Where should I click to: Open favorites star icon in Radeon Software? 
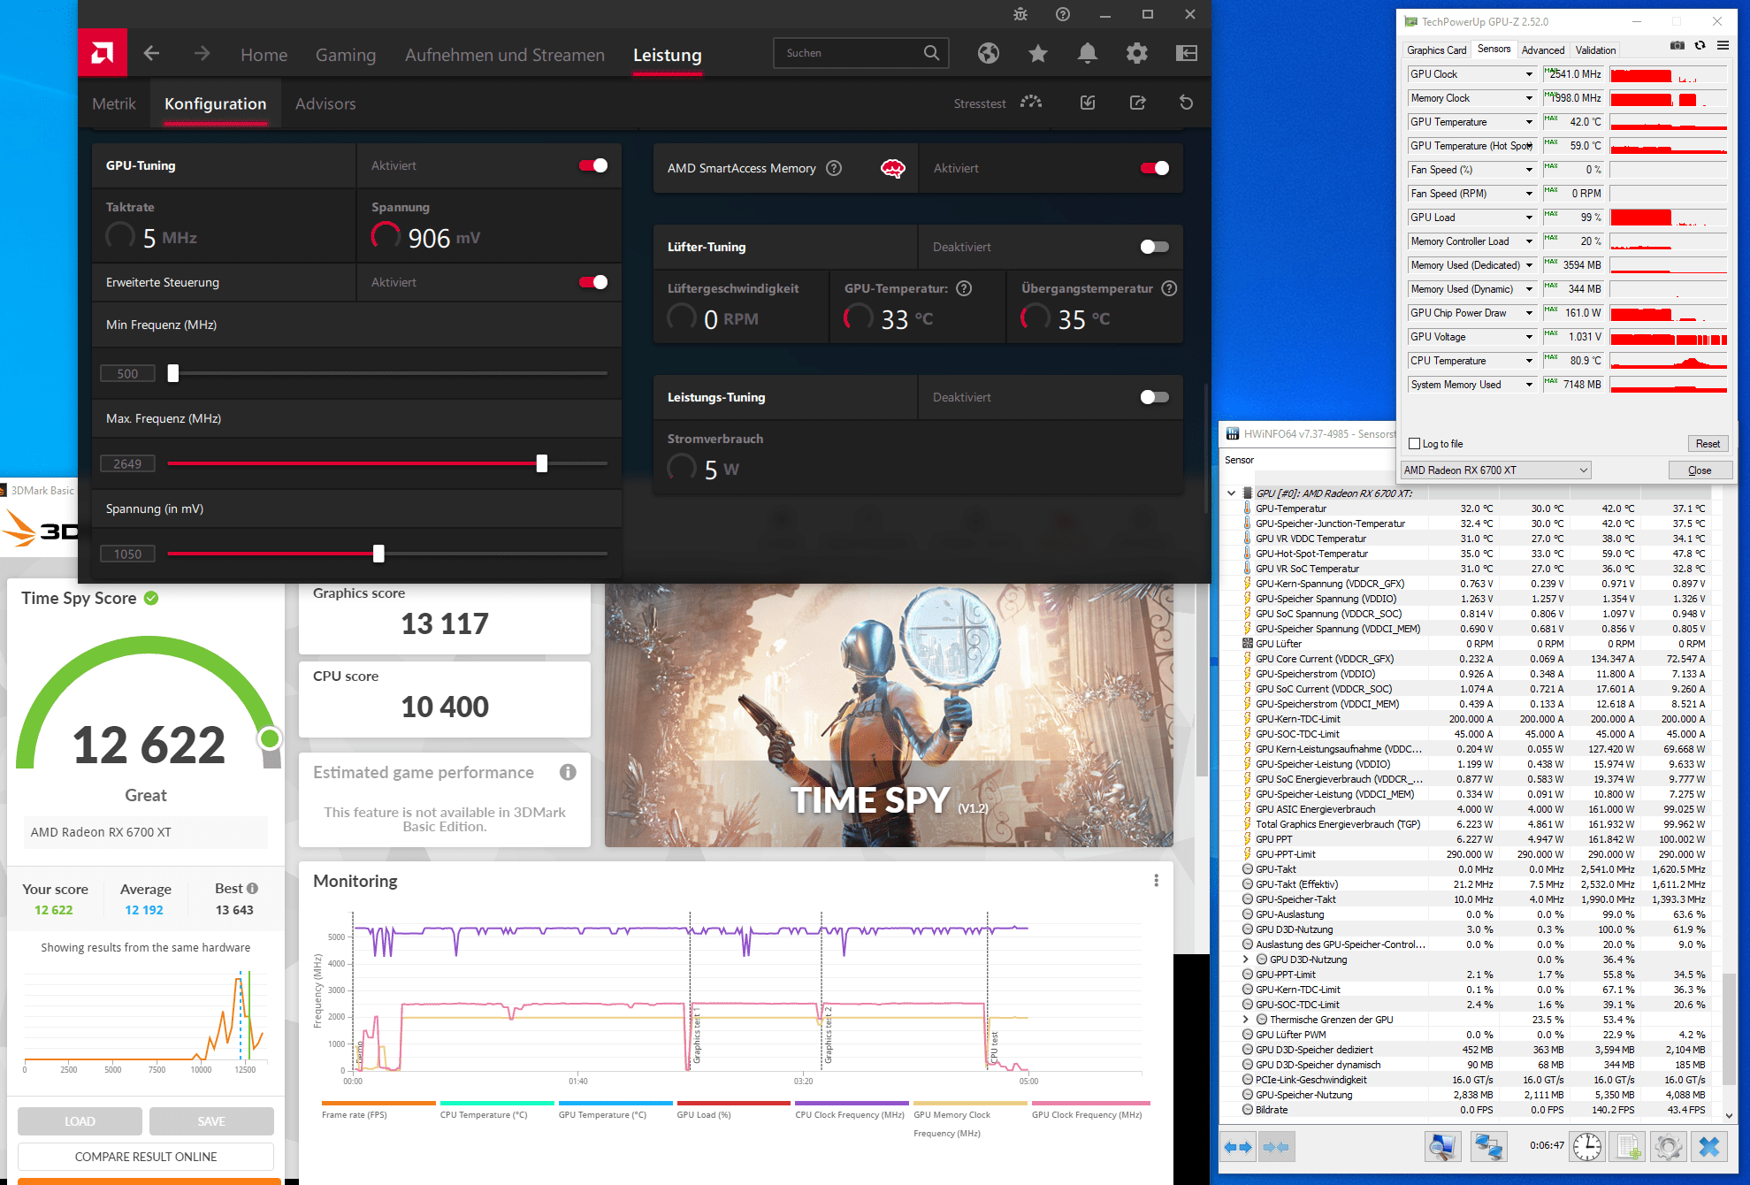coord(1038,54)
